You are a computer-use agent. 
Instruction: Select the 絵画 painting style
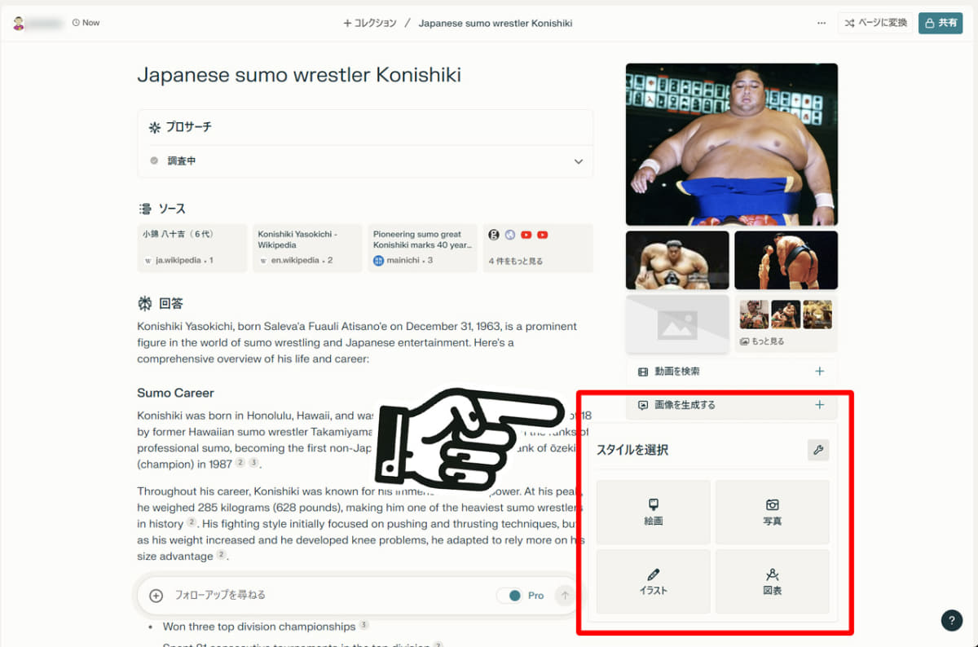[x=653, y=512]
